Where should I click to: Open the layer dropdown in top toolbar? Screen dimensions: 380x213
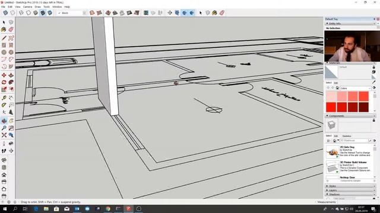point(84,13)
